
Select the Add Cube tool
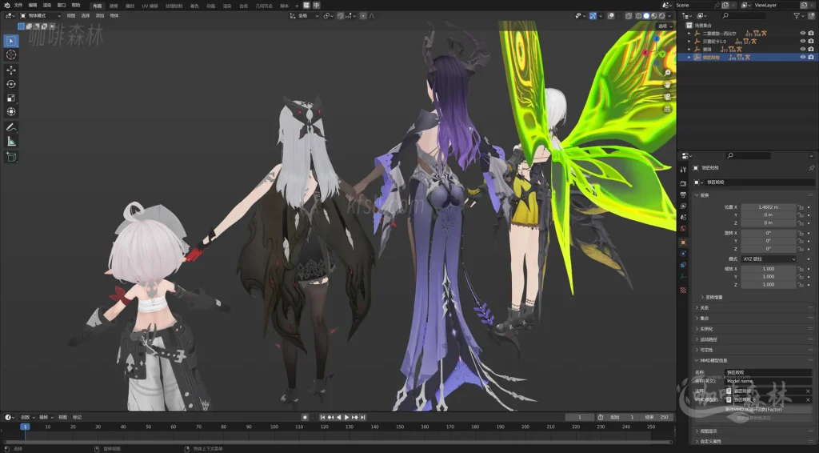tap(11, 157)
